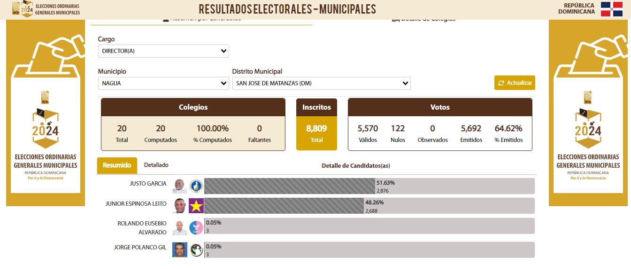
Task: Click Rolando Eusebio Alvarado's candidate photo
Action: pyautogui.click(x=179, y=228)
